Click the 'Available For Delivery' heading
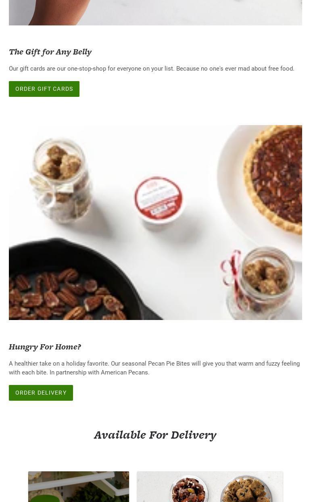 [x=155, y=435]
